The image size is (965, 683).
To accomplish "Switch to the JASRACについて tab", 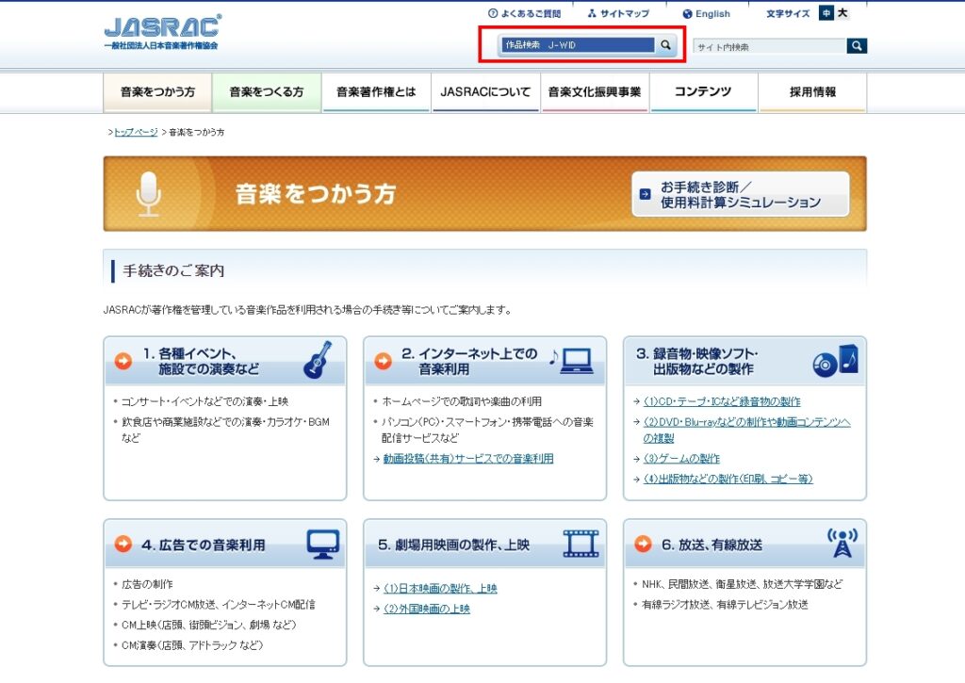I will coord(485,91).
